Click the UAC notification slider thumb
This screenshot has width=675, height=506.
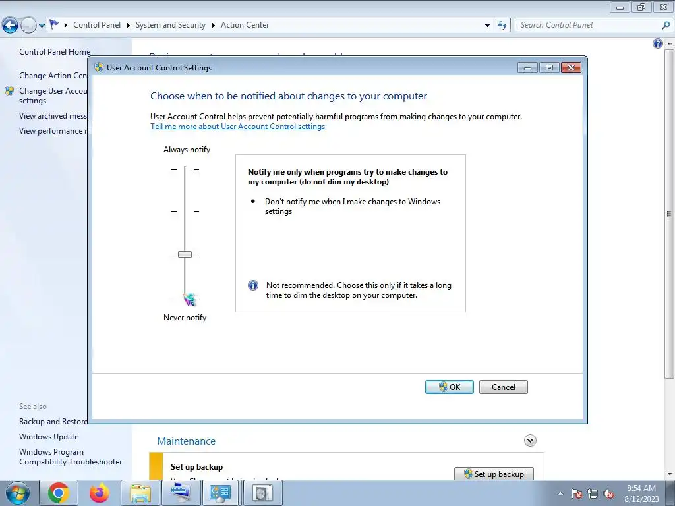(x=185, y=254)
